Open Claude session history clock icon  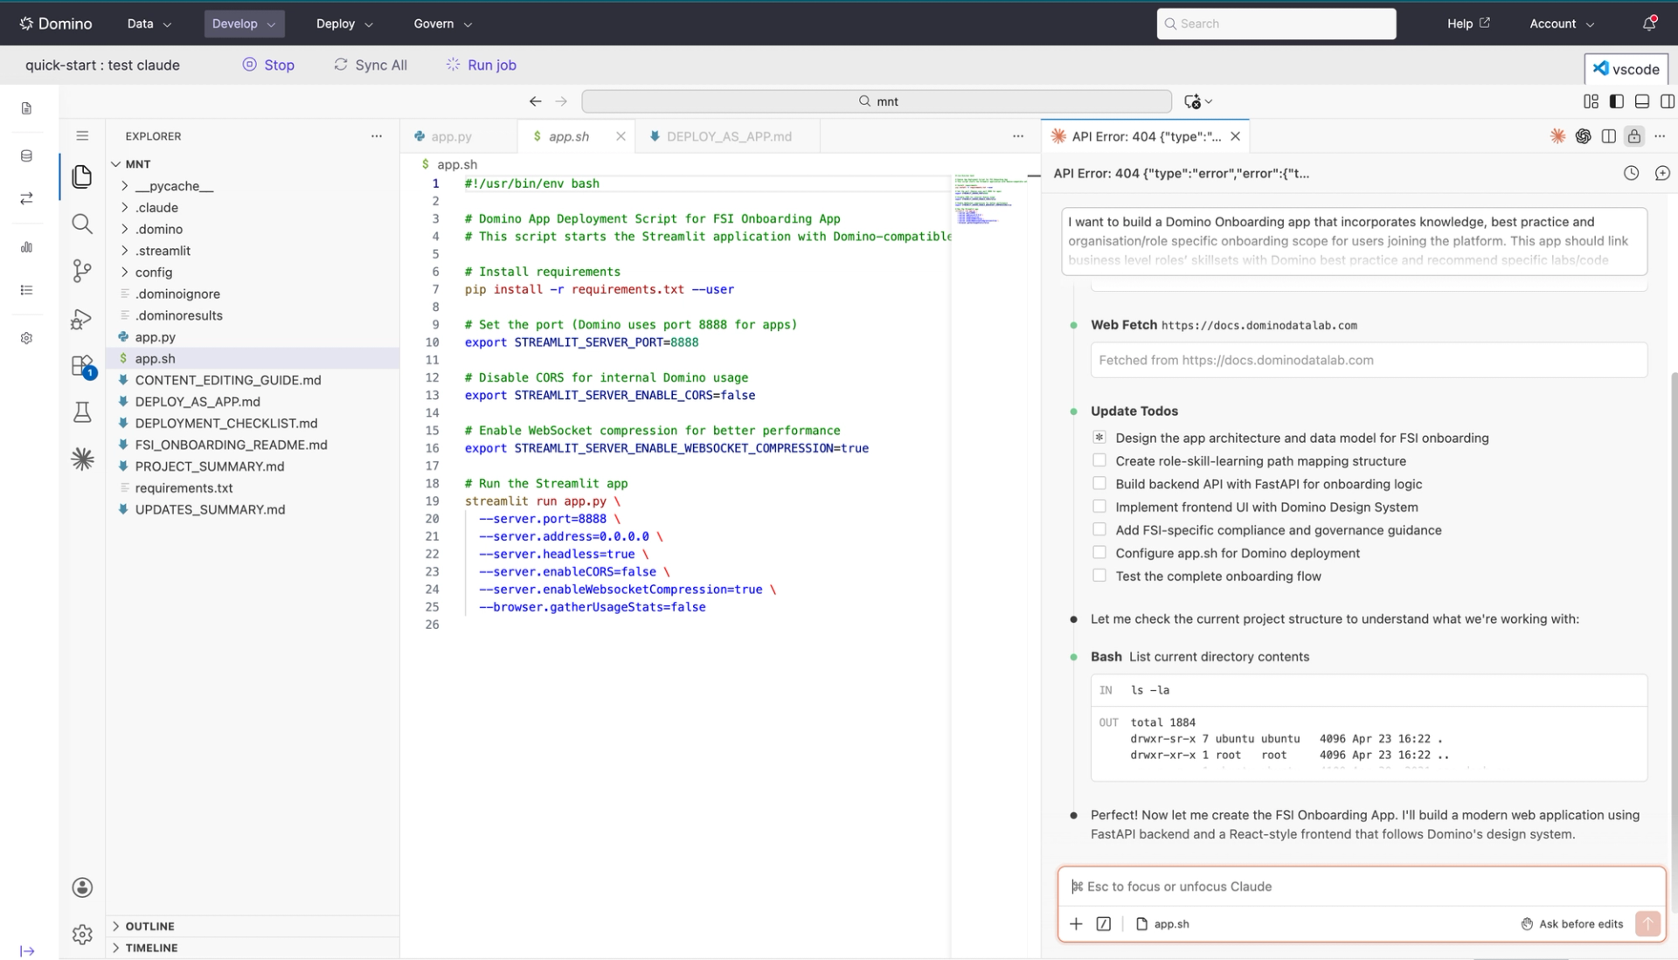(x=1631, y=173)
